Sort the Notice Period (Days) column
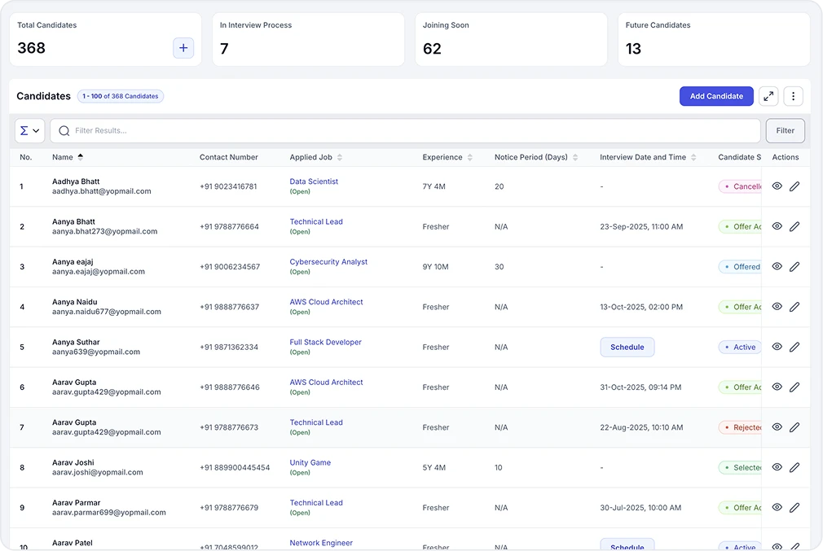The height and width of the screenshot is (551, 823). (575, 157)
